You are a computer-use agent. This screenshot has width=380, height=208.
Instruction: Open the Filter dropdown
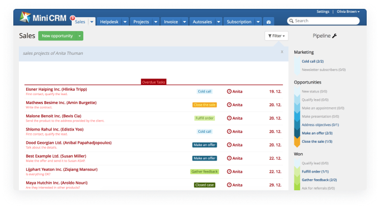[277, 36]
